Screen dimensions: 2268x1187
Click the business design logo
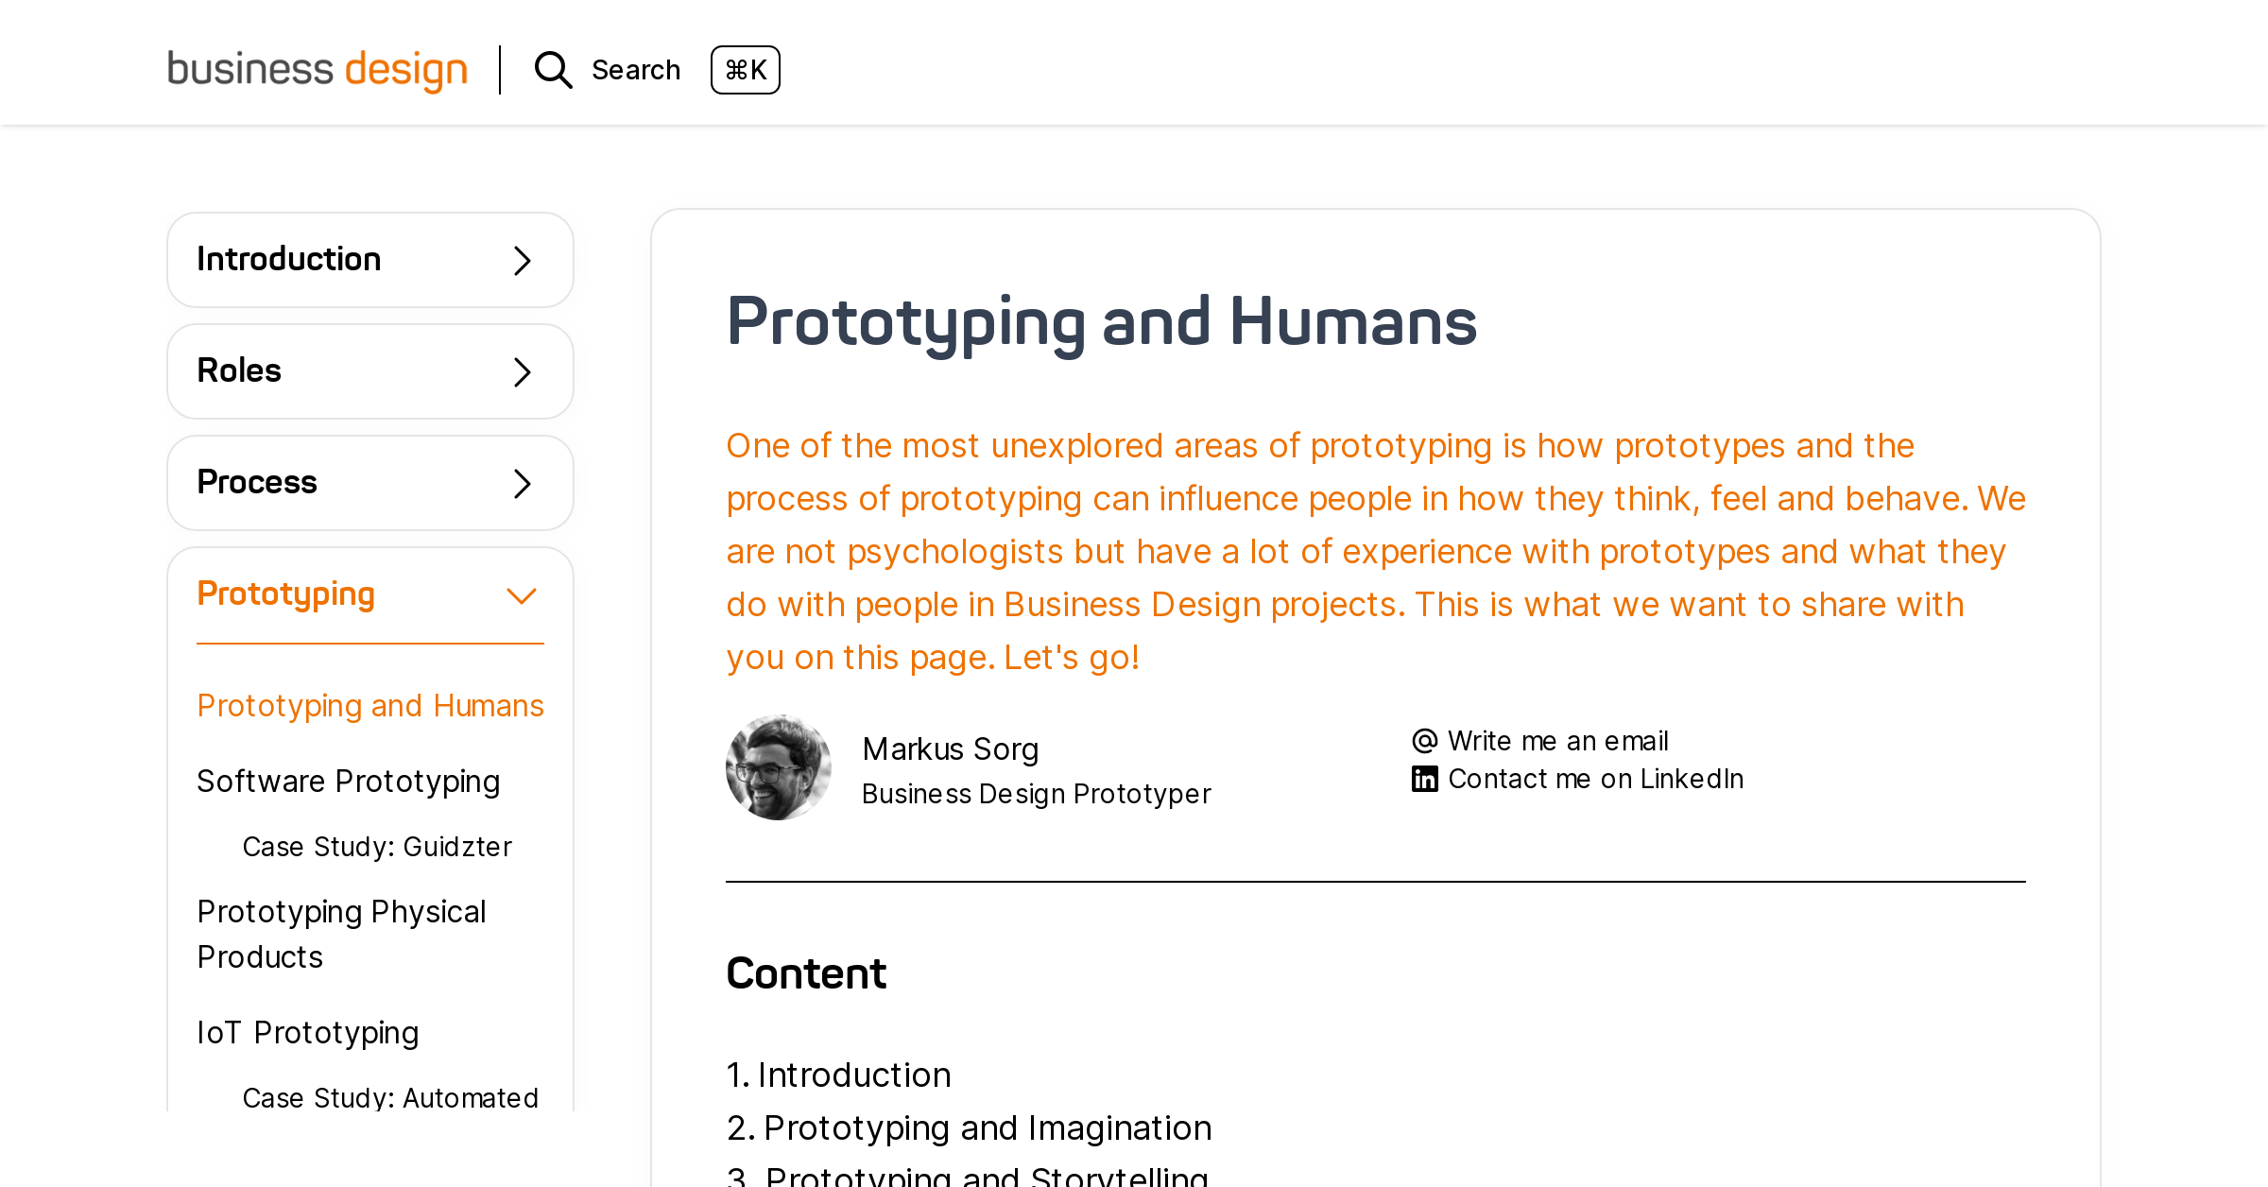point(317,70)
